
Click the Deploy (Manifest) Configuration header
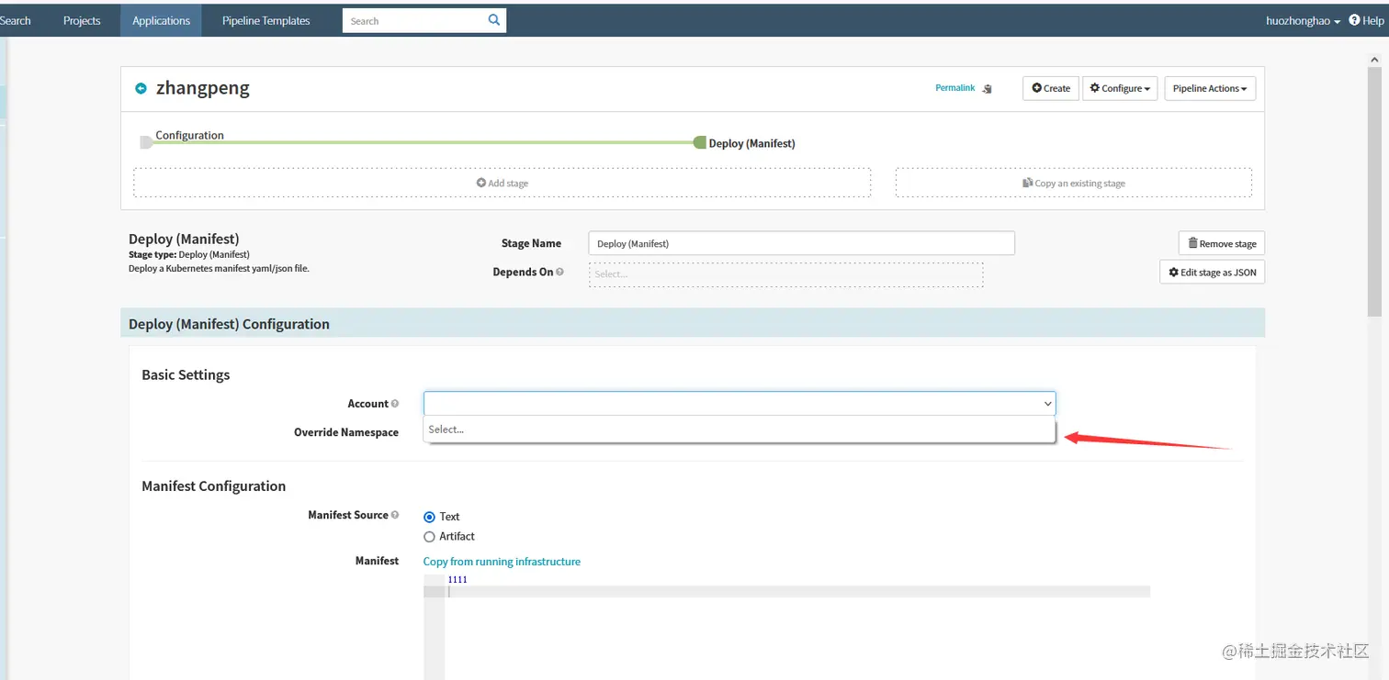pos(693,323)
